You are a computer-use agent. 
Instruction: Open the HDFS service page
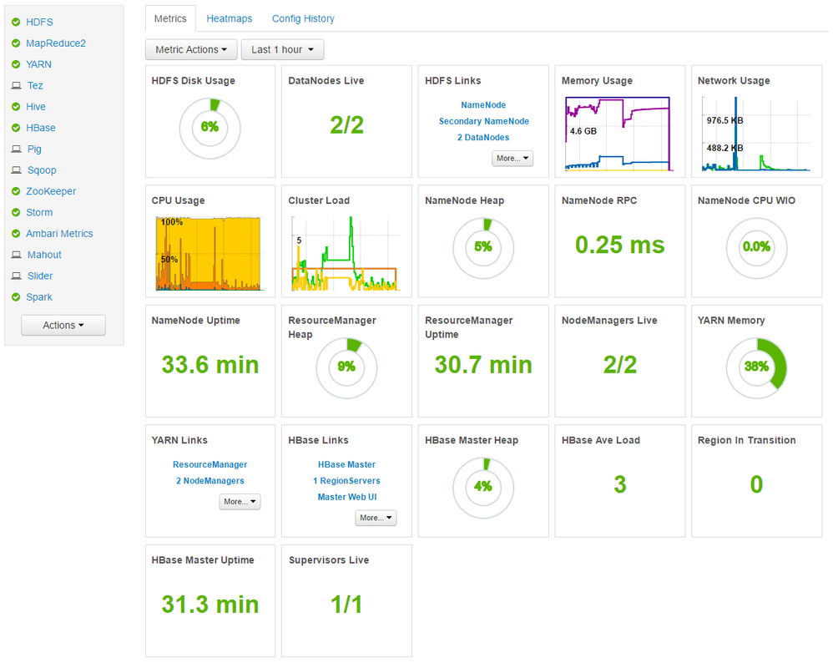[x=40, y=22]
